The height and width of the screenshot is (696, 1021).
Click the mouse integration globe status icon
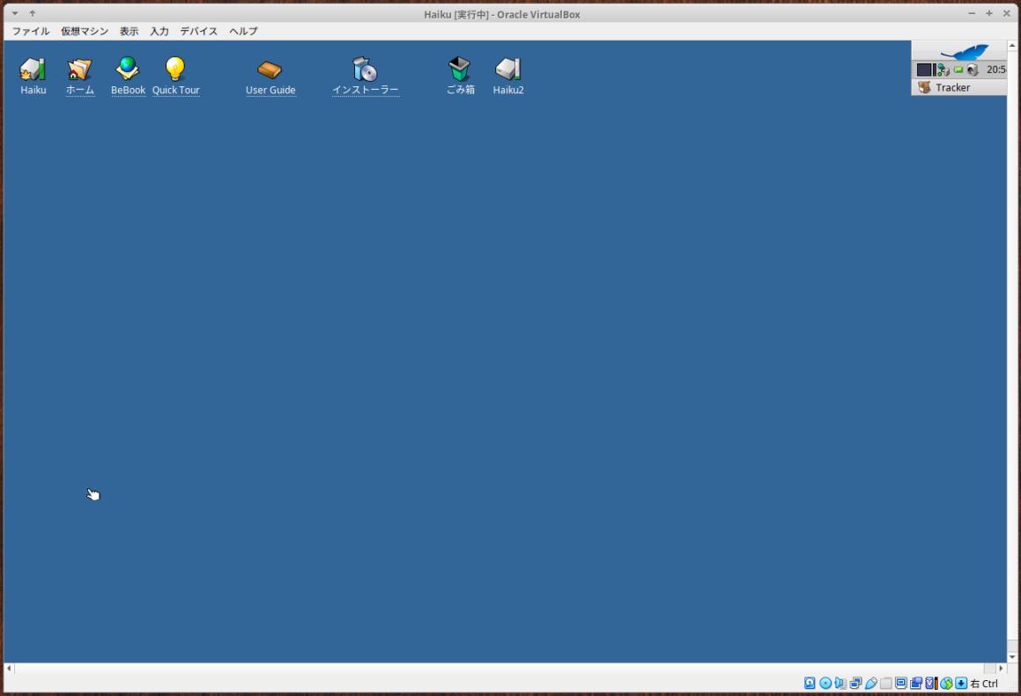tap(946, 683)
